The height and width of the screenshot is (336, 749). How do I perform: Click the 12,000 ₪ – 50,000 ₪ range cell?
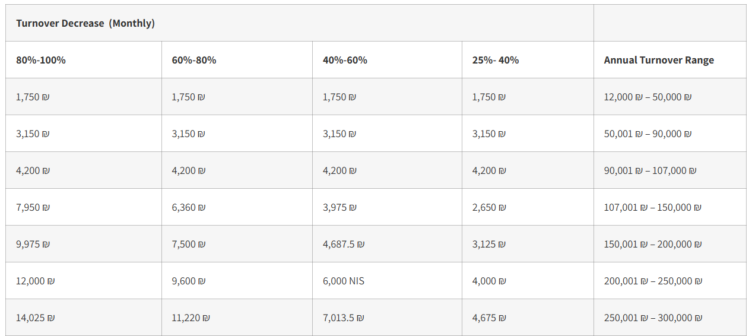pos(648,97)
